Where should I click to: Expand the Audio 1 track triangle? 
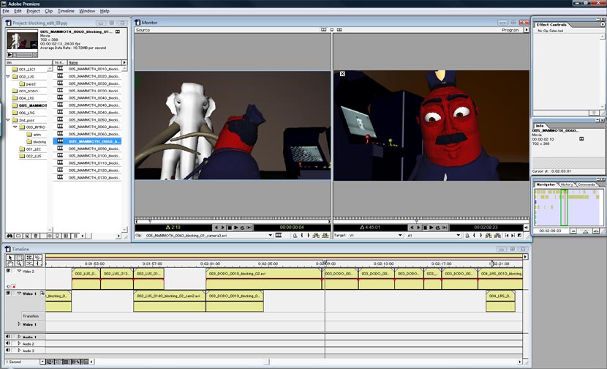[19, 337]
